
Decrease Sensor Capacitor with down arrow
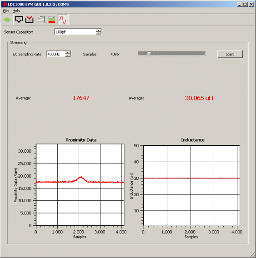click(99, 33)
